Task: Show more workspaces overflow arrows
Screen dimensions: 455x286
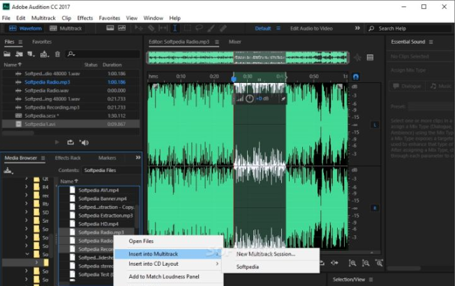Action: tap(357, 28)
